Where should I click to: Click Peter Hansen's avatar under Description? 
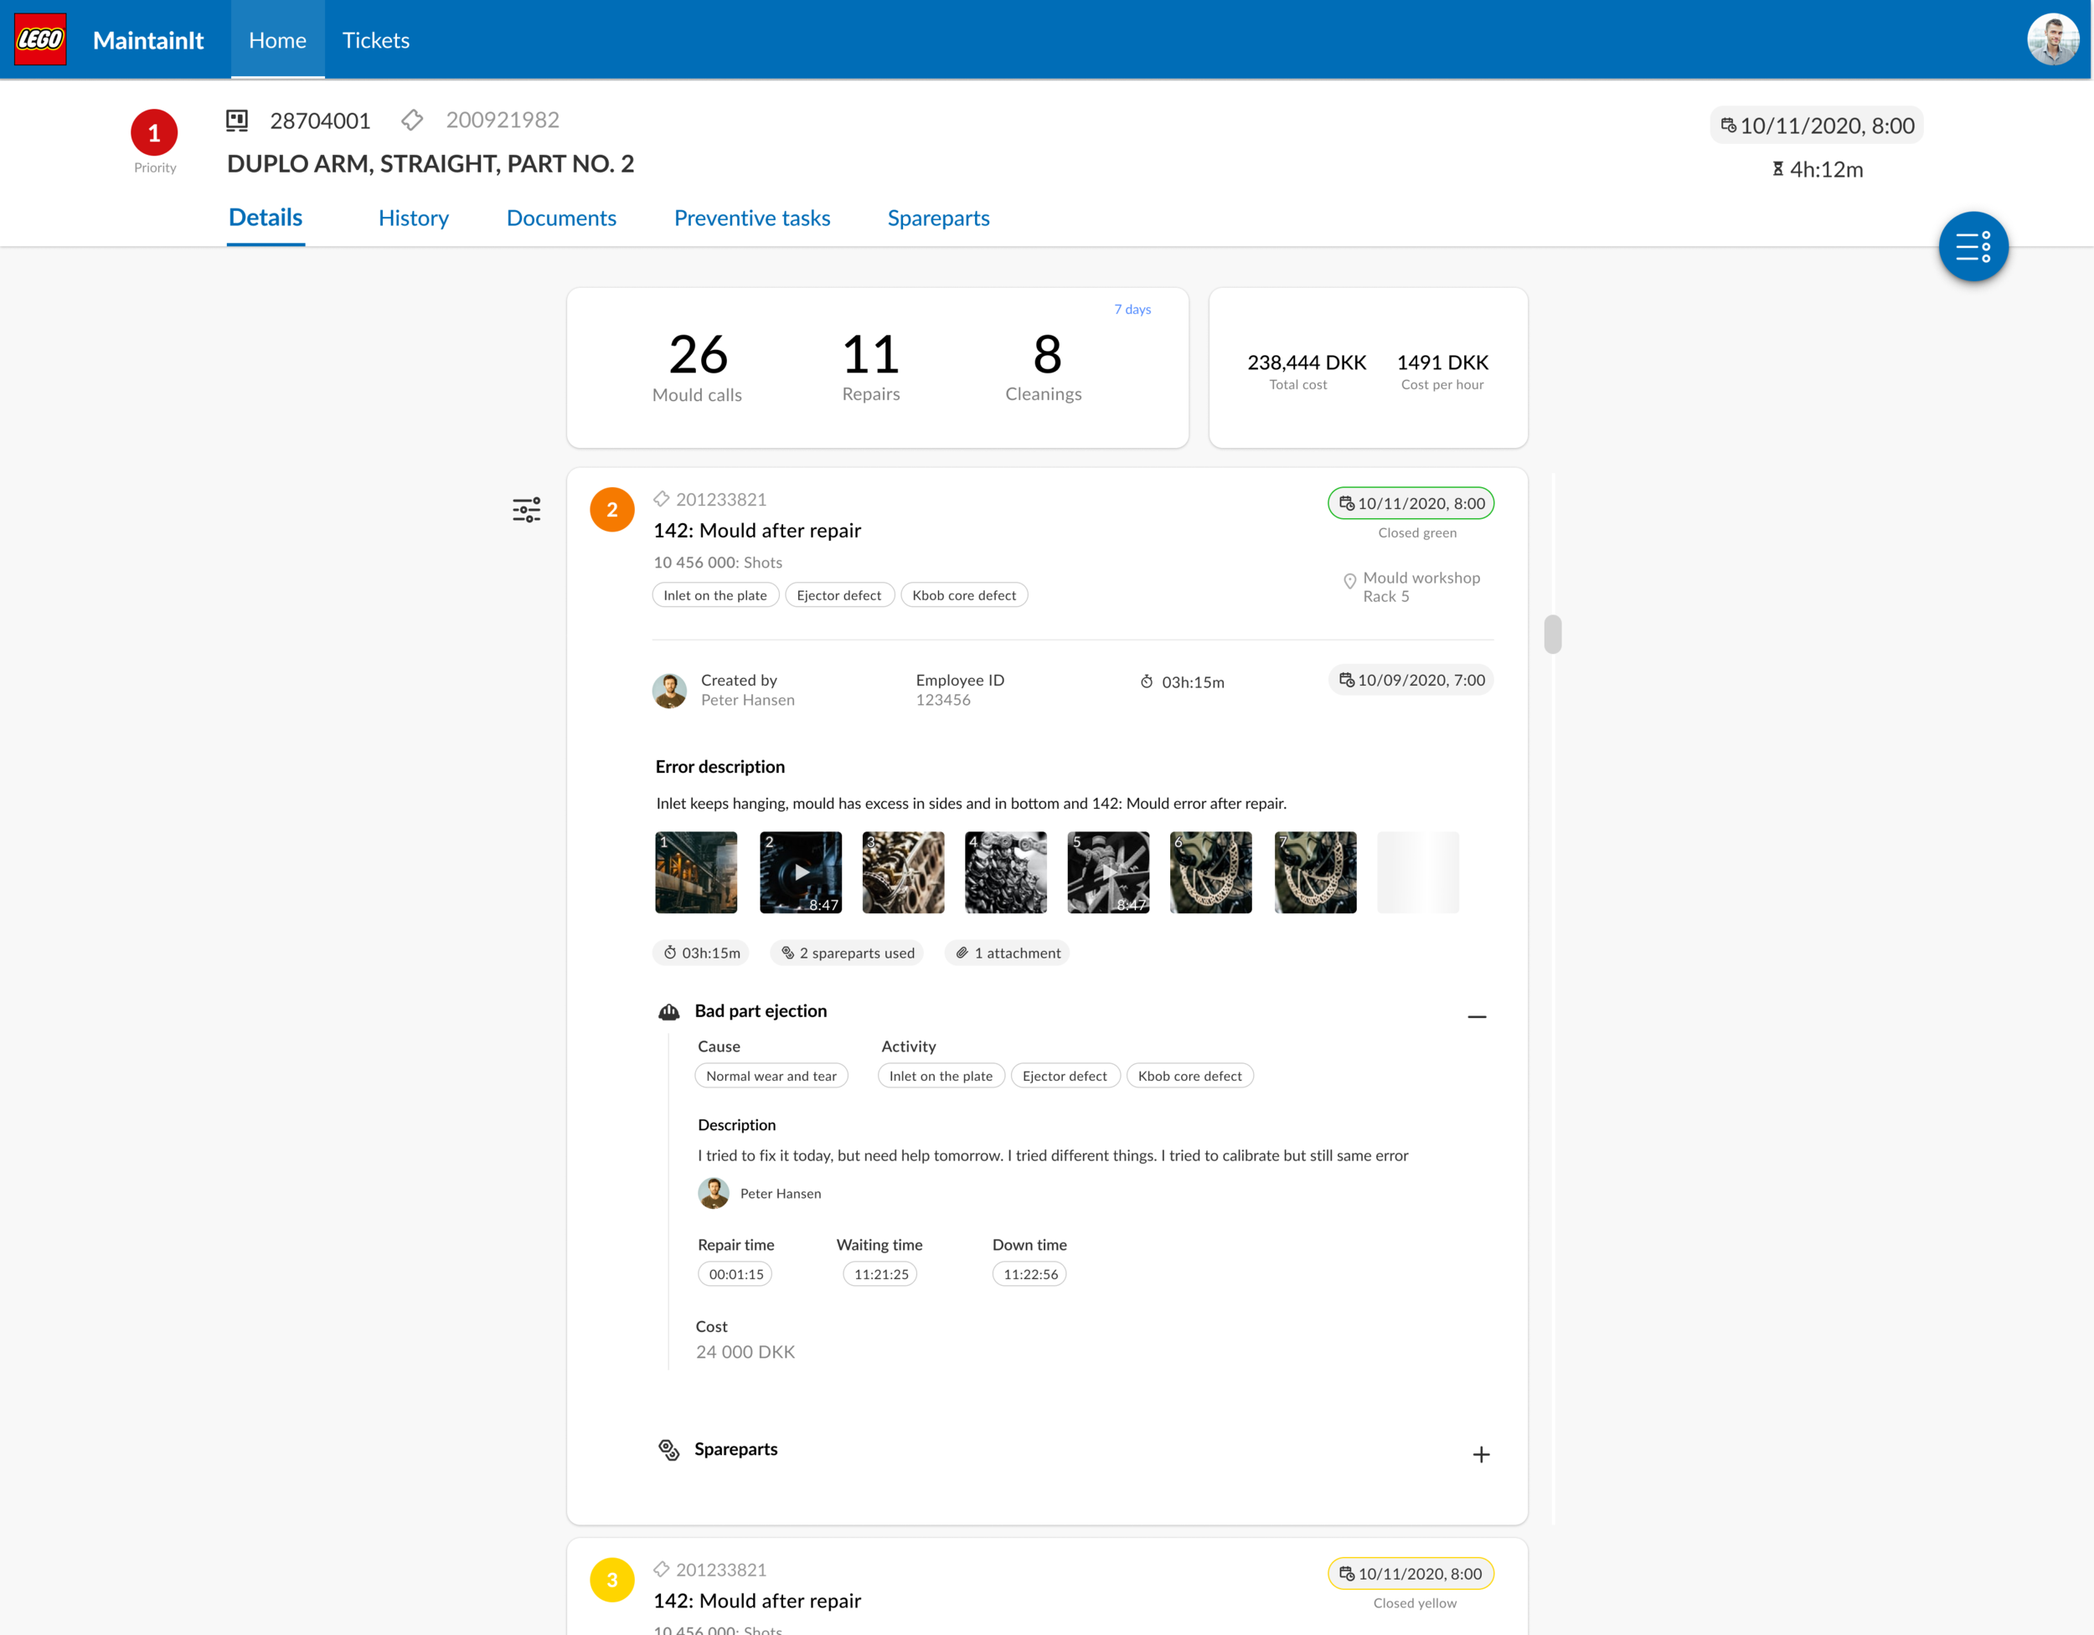[x=714, y=1192]
